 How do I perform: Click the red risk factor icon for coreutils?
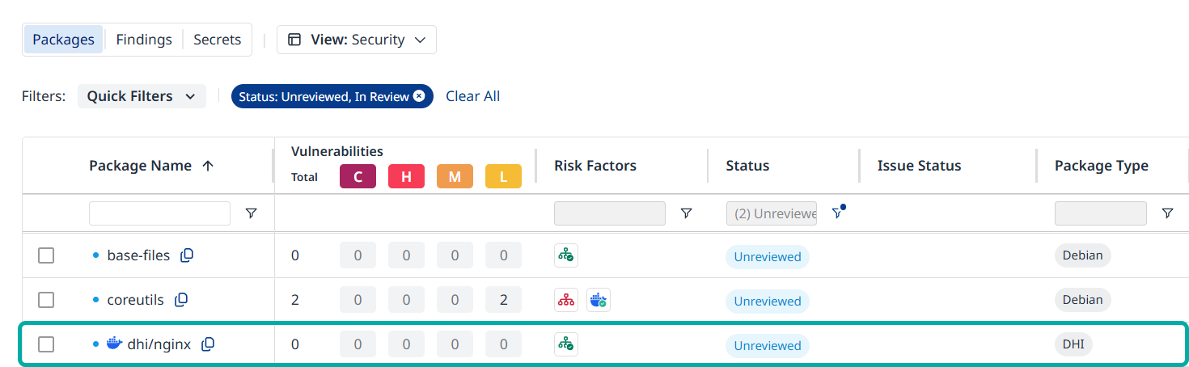pos(566,301)
